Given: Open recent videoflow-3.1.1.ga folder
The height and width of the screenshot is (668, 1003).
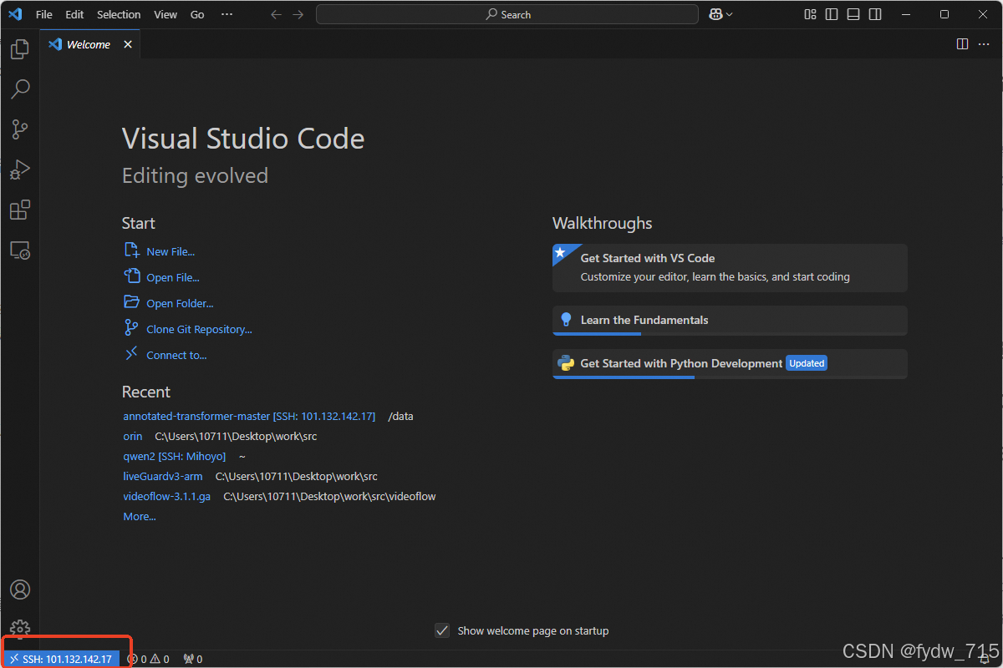Looking at the screenshot, I should point(167,496).
